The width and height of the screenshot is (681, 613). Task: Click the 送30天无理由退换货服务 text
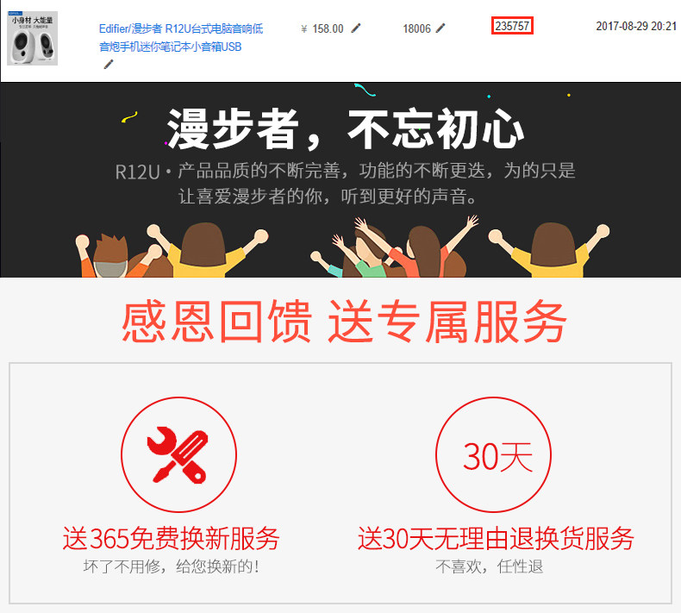496,538
